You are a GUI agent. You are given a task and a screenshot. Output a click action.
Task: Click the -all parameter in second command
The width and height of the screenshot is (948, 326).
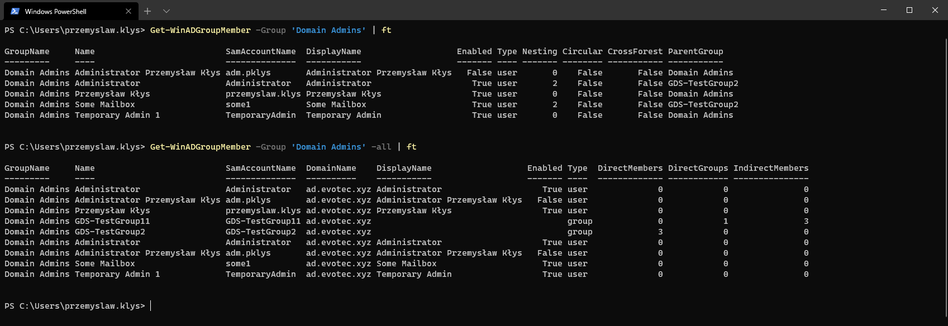pos(381,147)
